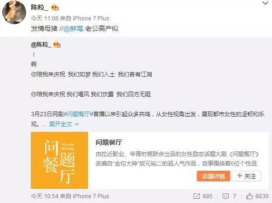Click the repost share icon

[x=196, y=196]
